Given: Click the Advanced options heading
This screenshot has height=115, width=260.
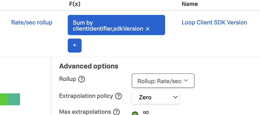Looking at the screenshot, I should click(x=89, y=66).
